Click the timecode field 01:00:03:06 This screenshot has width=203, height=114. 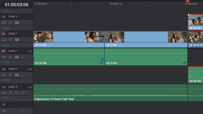(x=17, y=4)
